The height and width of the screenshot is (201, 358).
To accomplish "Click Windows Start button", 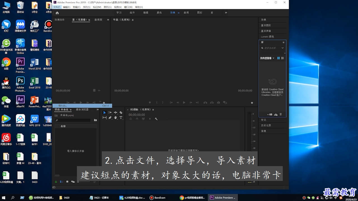I will point(4,198).
